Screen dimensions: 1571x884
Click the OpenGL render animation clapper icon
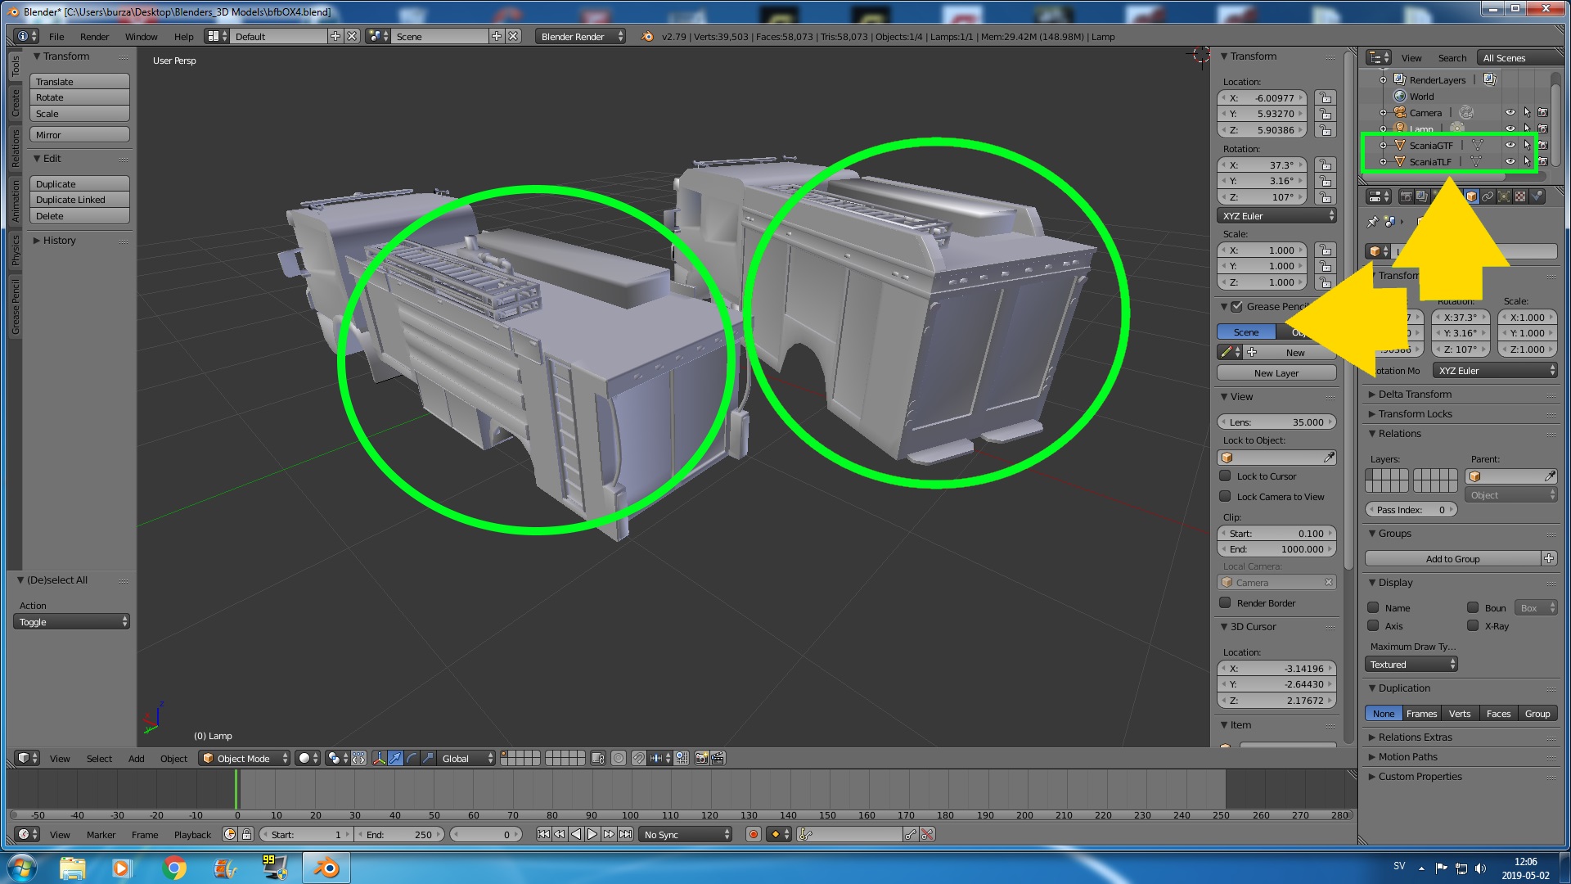tap(718, 759)
